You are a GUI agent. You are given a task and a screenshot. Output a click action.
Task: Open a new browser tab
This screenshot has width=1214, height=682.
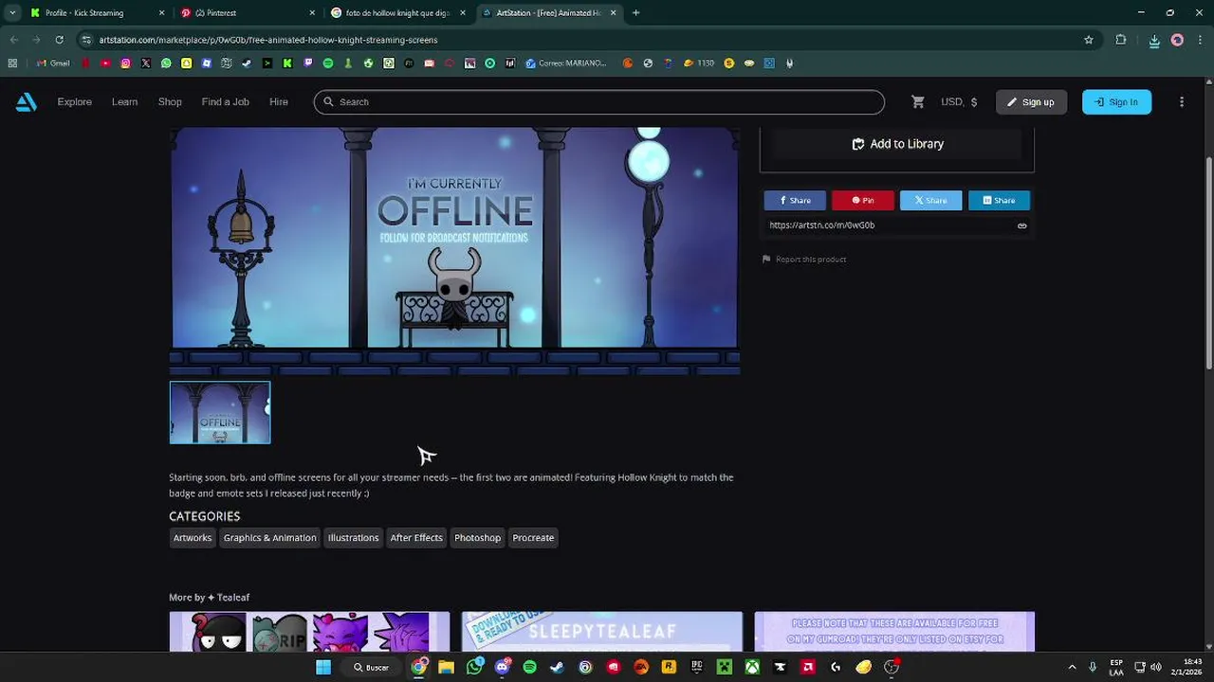coord(635,12)
